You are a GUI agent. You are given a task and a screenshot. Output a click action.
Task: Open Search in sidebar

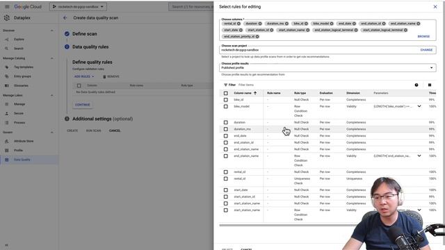pos(19,49)
